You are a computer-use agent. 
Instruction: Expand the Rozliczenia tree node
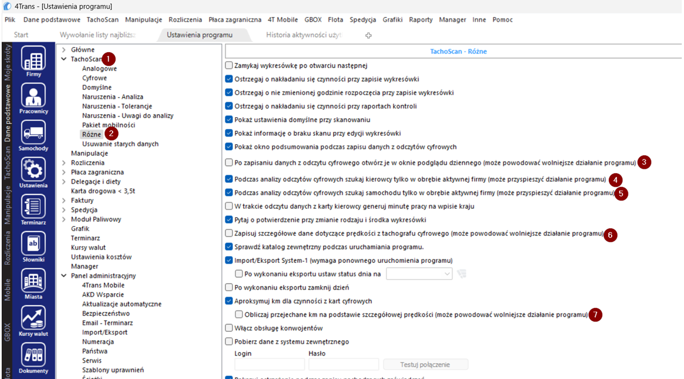pos(64,163)
